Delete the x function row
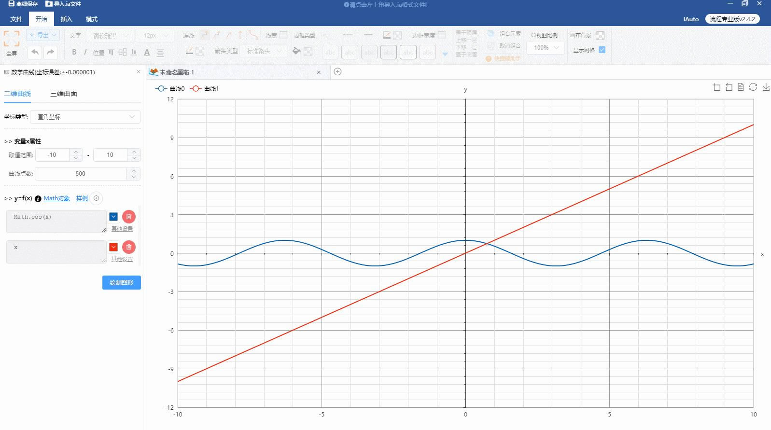Image resolution: width=771 pixels, height=430 pixels. (x=129, y=247)
